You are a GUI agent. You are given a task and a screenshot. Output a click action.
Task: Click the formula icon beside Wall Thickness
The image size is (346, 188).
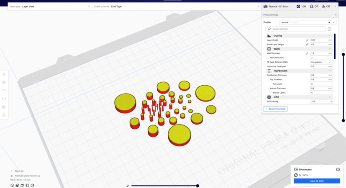coord(307,53)
